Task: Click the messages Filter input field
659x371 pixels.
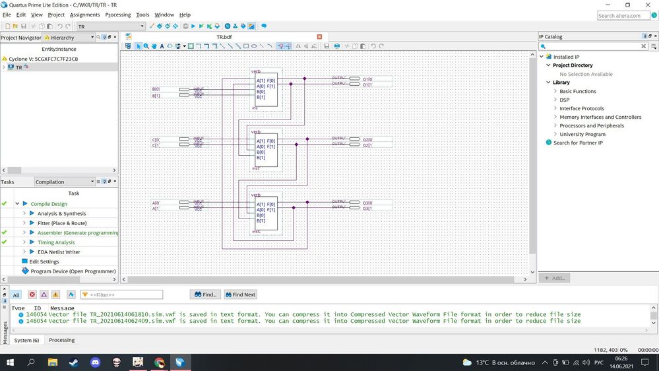Action: (125, 294)
